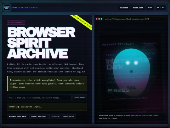This screenshot has width=170, height=128.
Task: Open the AFTER DARK nav link
Action: 138,8
